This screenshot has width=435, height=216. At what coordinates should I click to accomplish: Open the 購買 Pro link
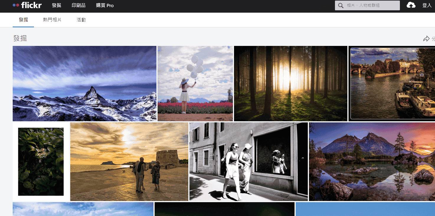105,6
